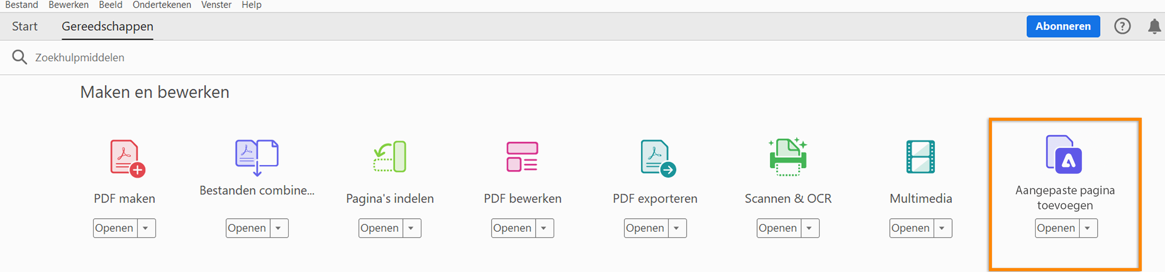Expand the Openen dropdown under Scannen & OCR

tap(809, 228)
